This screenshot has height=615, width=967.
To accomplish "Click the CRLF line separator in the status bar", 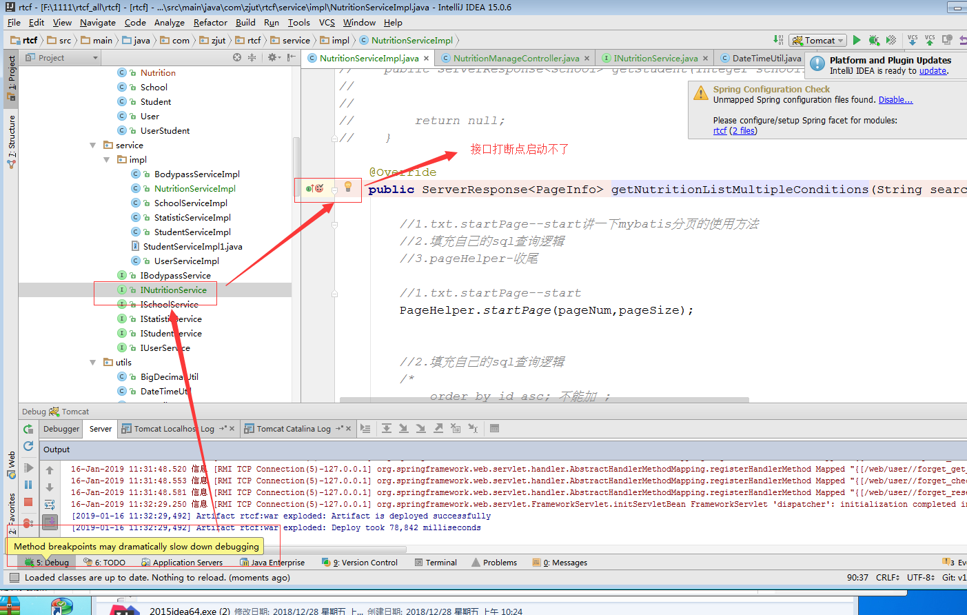I will [x=888, y=578].
